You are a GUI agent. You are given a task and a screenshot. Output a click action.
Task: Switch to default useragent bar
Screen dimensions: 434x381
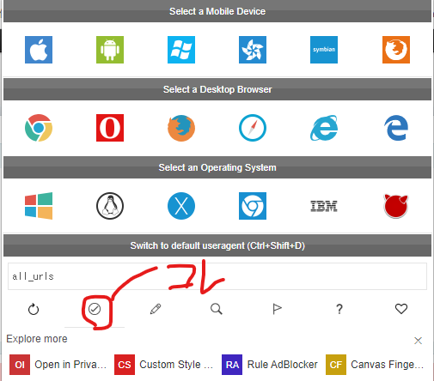click(x=217, y=245)
